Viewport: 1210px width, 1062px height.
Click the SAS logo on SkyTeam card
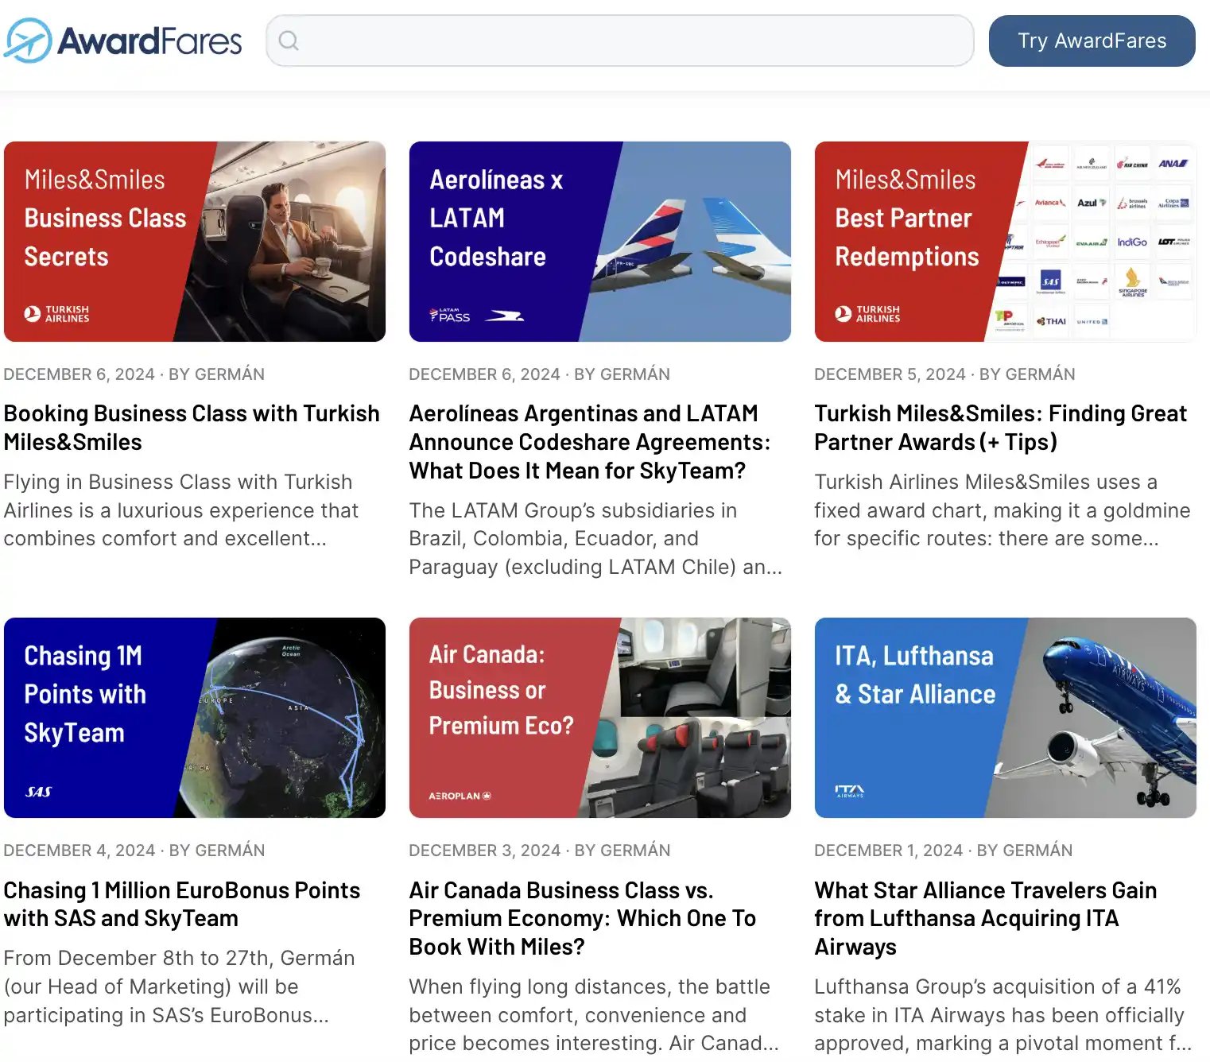39,792
